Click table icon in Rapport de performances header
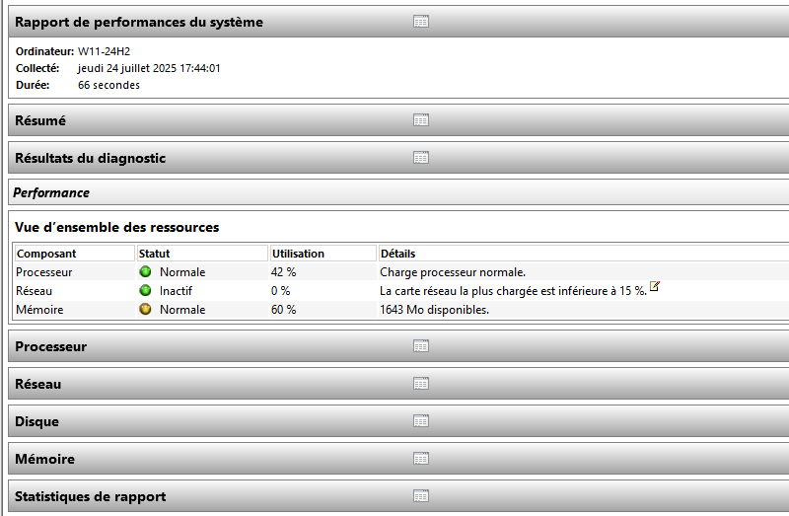 421,21
